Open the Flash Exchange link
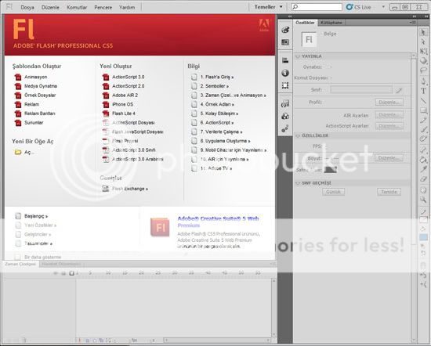Viewport: 431px width, 346px height. point(125,189)
